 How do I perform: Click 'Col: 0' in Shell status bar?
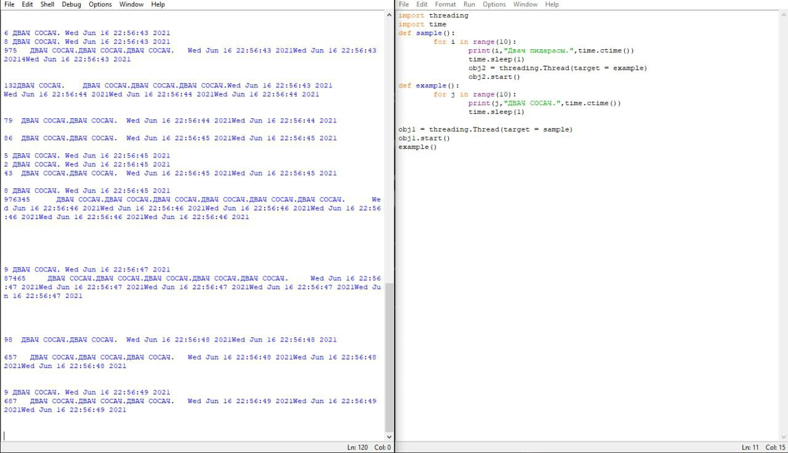(x=383, y=447)
